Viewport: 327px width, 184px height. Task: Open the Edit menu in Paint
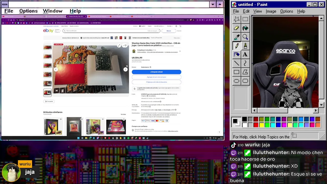point(246,11)
